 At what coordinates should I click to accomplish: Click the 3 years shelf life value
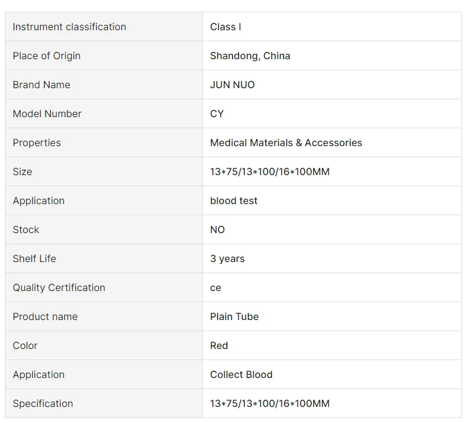pos(228,258)
